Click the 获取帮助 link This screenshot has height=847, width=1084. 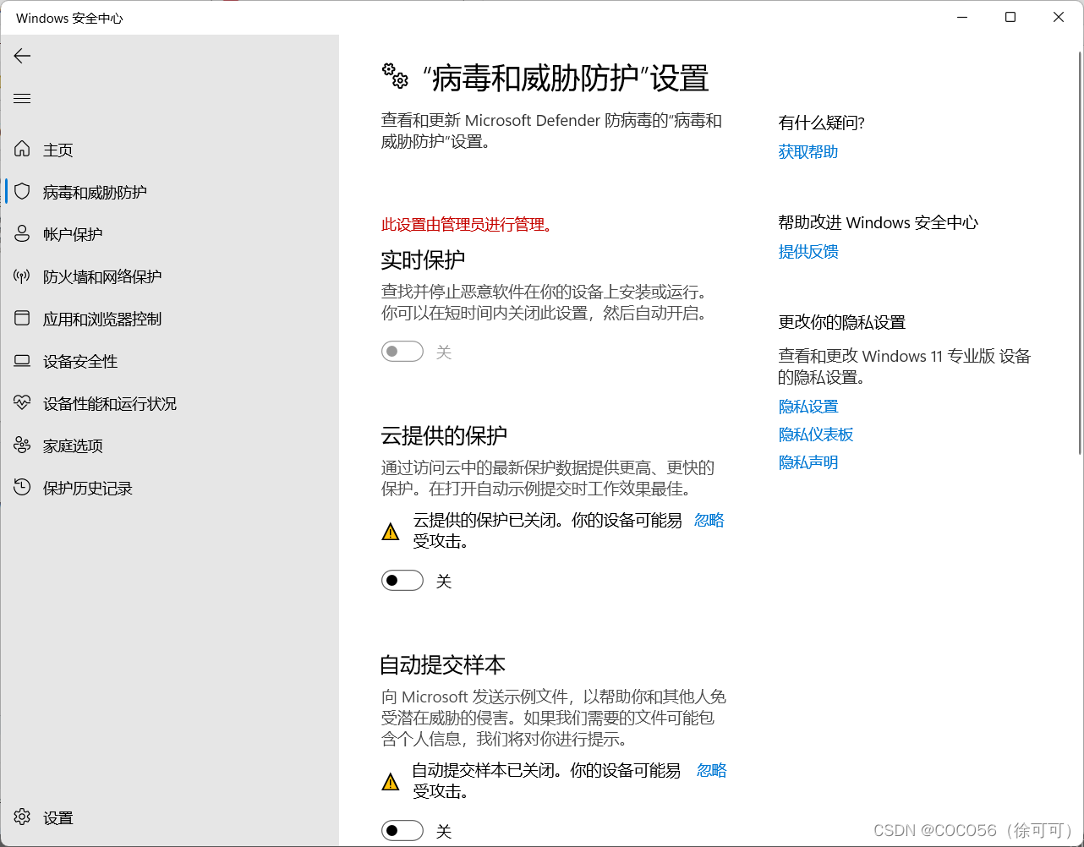click(x=808, y=152)
